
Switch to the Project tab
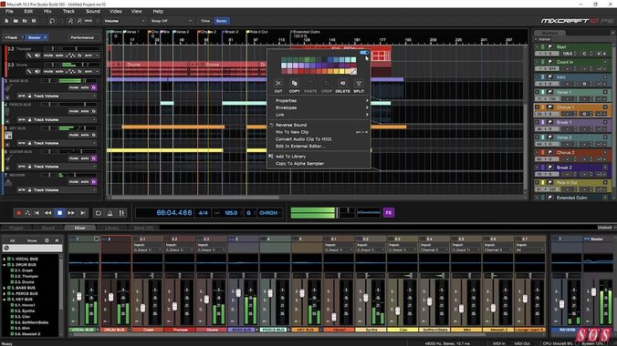pos(16,228)
